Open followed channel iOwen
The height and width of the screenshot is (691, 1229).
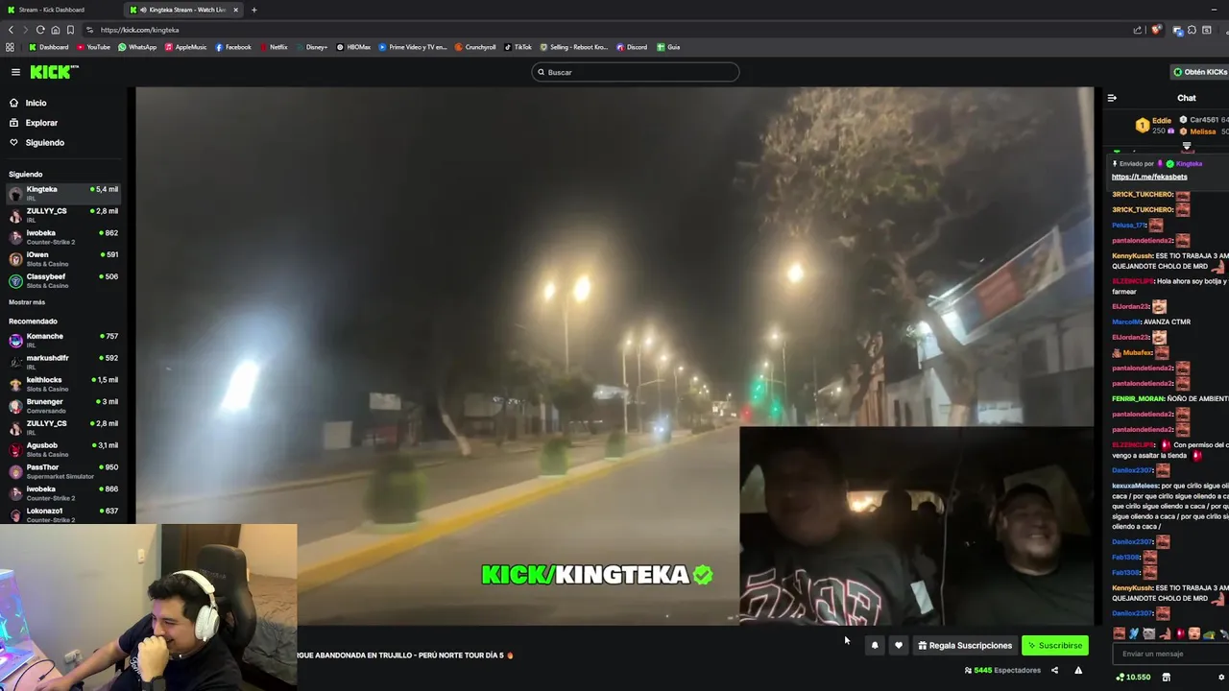click(63, 258)
